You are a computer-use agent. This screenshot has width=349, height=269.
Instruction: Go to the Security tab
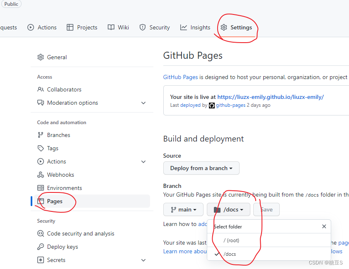(x=155, y=27)
